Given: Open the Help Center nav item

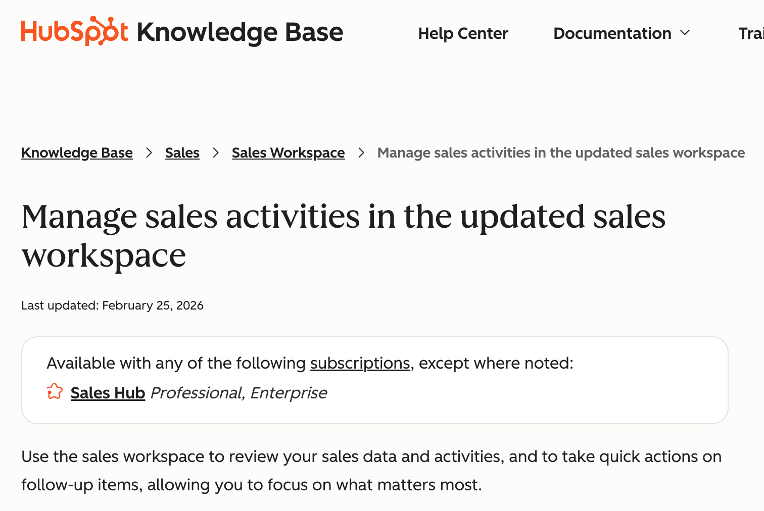Looking at the screenshot, I should [463, 33].
